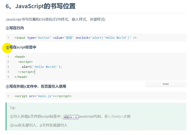Click the </body>之前 text in tip
Image resolution: width=191 pixels, height=135 pixels.
pyautogui.click(x=119, y=116)
